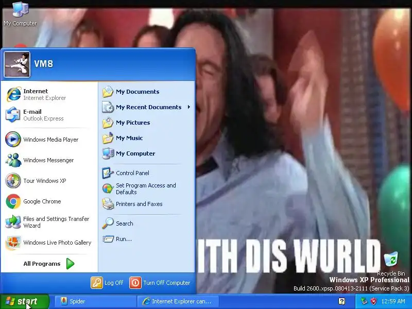The width and height of the screenshot is (412, 309).
Task: Click the network connection tray icon
Action: (x=364, y=301)
